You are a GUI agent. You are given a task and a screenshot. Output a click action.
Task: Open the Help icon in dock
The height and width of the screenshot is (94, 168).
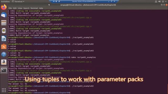(4, 54)
